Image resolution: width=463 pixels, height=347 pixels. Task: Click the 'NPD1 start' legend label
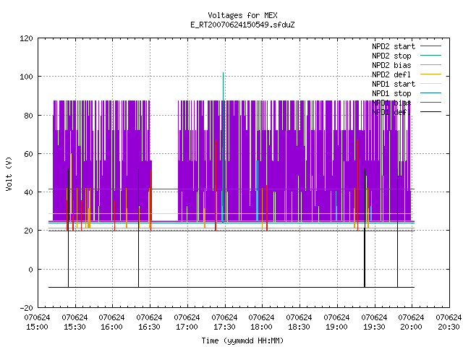394,84
